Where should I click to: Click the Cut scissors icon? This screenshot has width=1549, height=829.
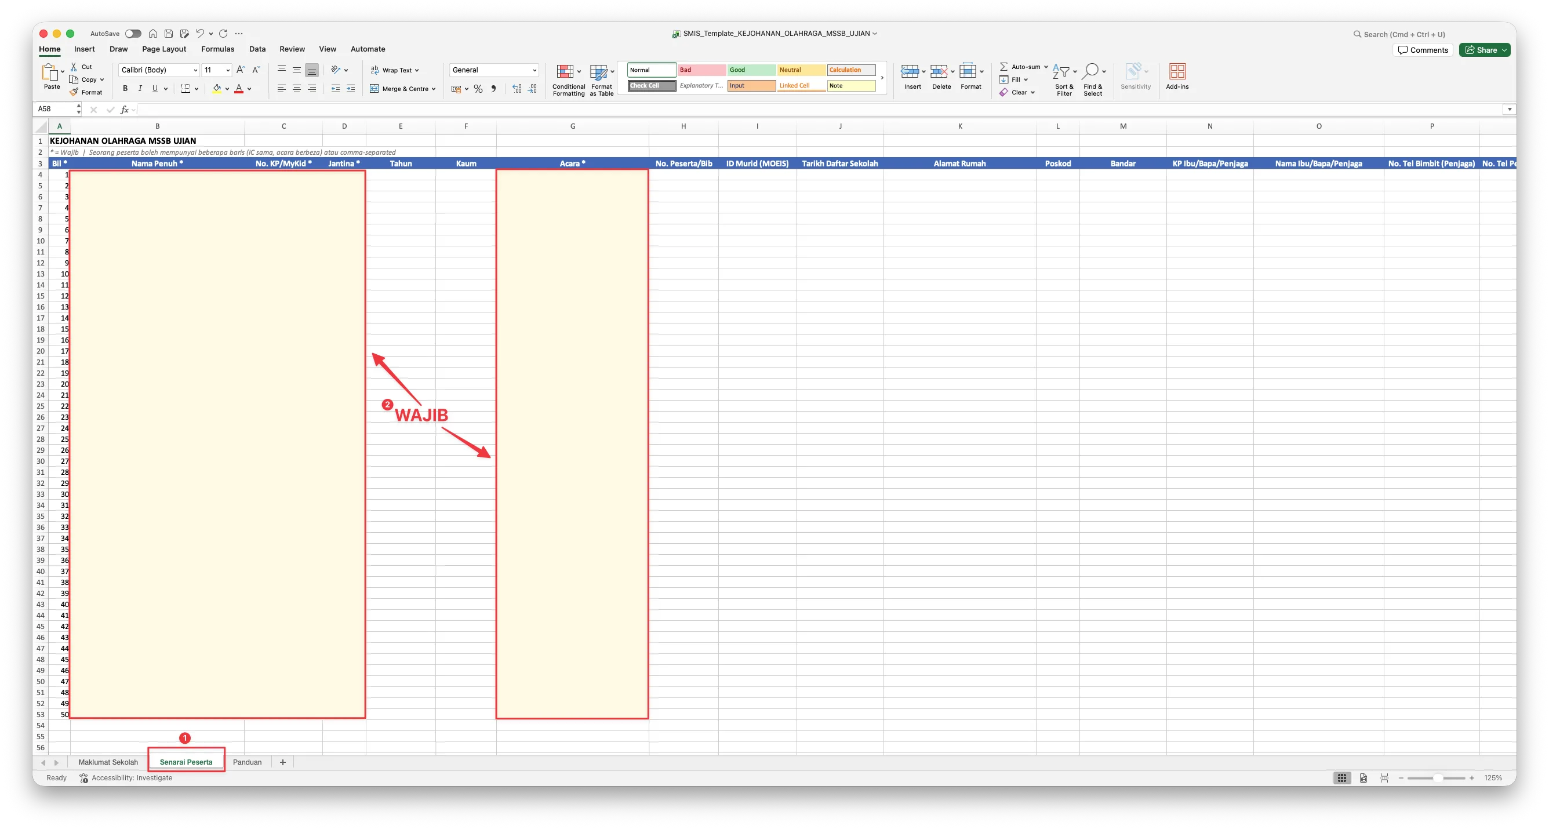pyautogui.click(x=74, y=67)
